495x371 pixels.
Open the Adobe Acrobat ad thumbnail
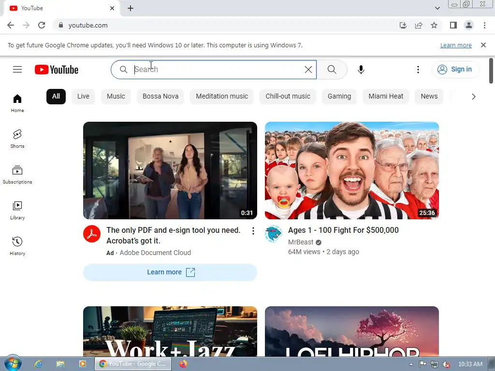tap(170, 171)
